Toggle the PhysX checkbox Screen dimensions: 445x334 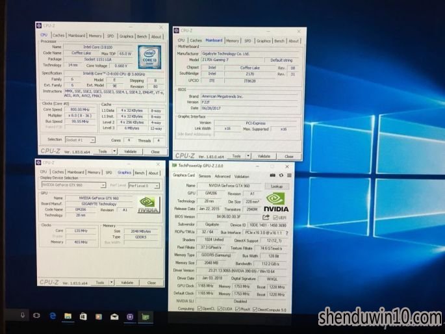point(237,309)
